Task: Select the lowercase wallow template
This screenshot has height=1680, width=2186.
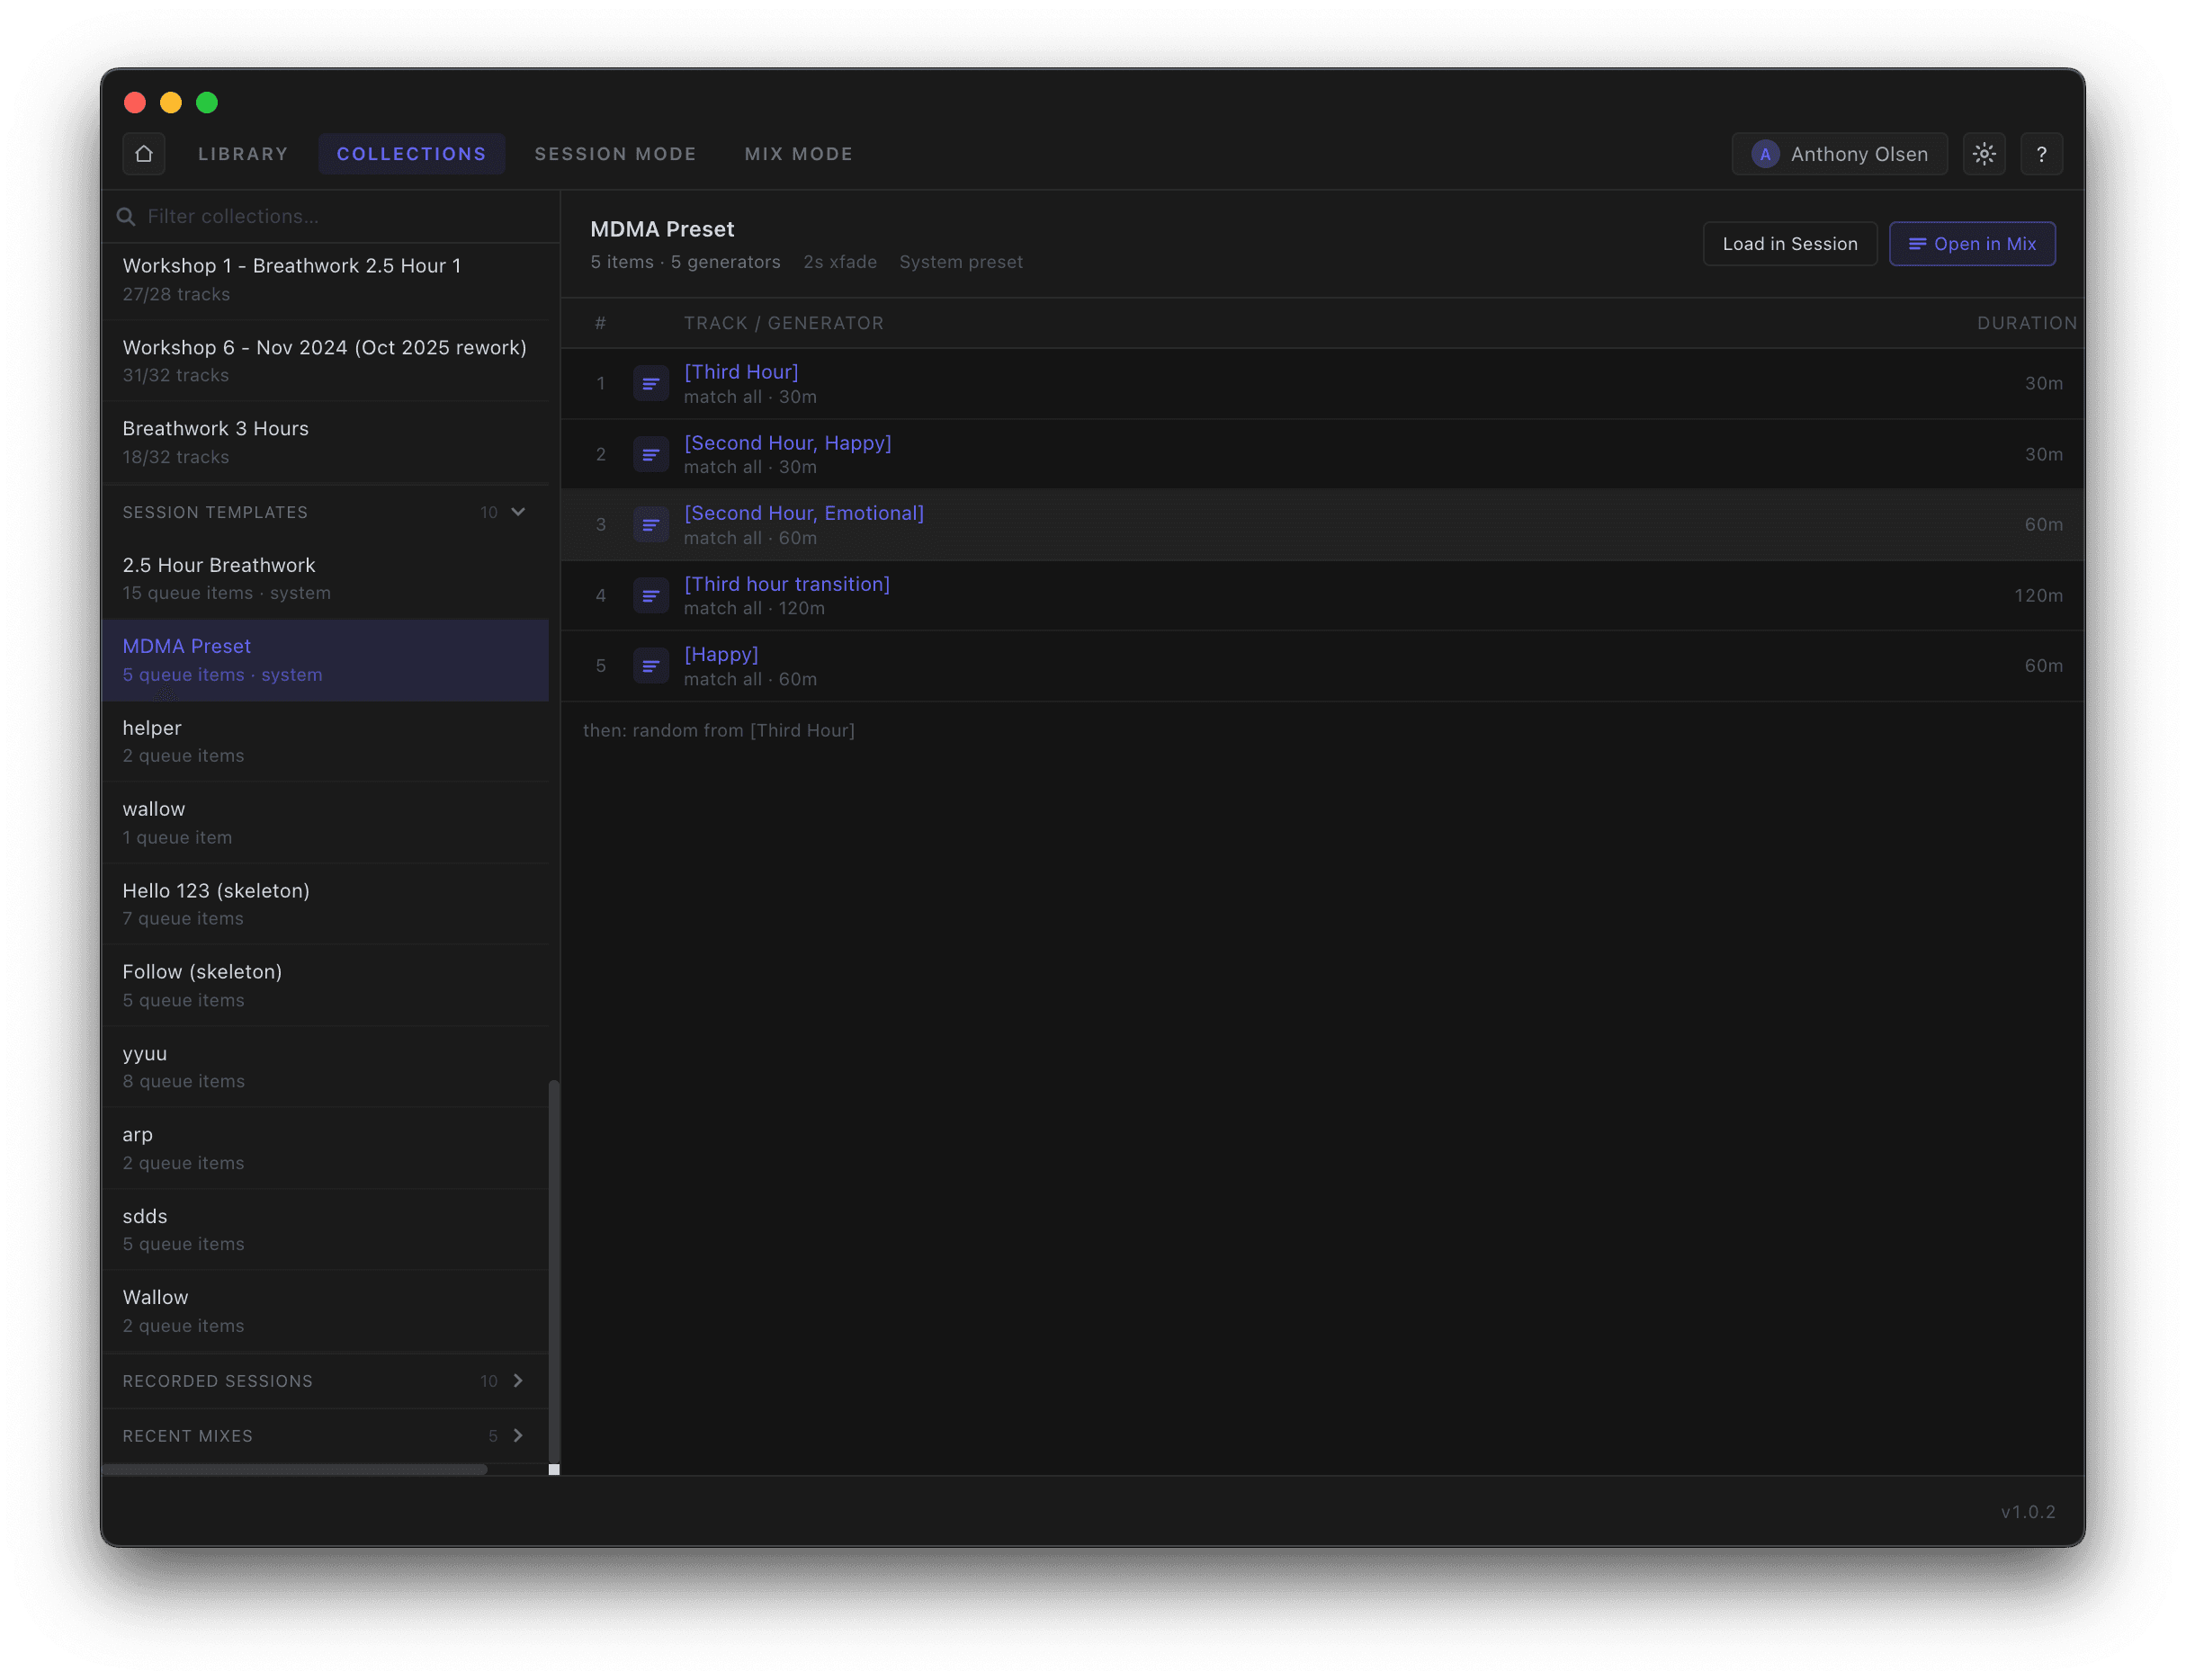Action: coord(325,823)
